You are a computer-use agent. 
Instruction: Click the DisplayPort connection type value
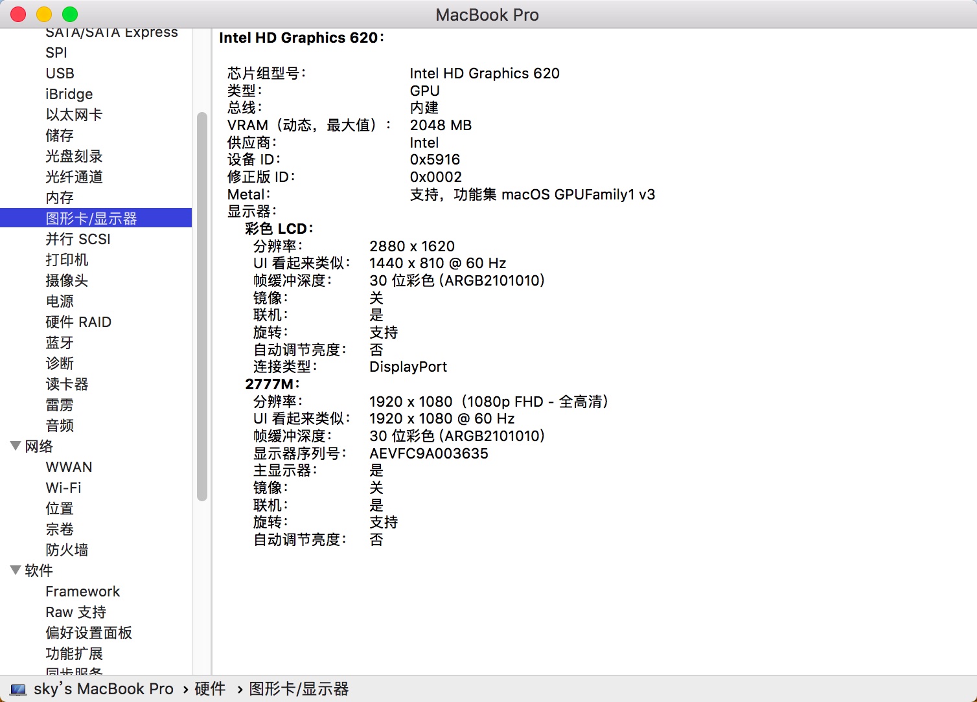coord(408,367)
